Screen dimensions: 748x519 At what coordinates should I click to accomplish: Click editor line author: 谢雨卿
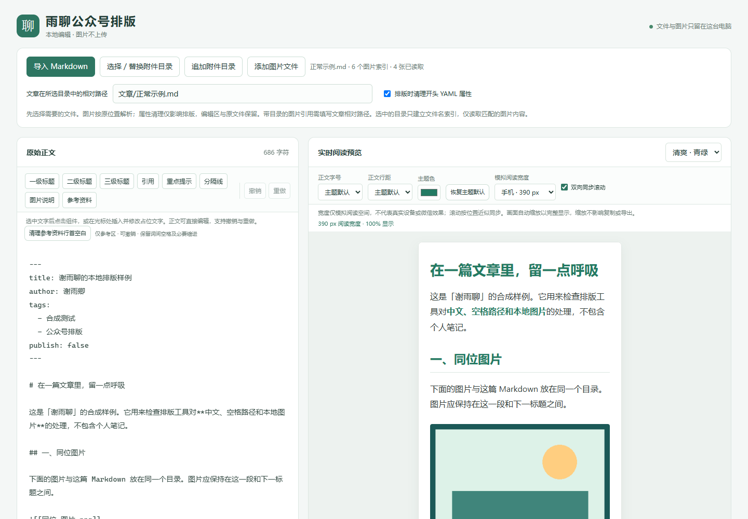pyautogui.click(x=57, y=292)
